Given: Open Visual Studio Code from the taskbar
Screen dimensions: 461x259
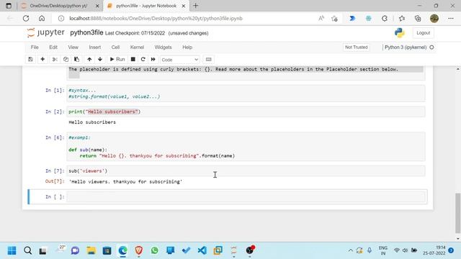Looking at the screenshot, I should tap(202, 250).
